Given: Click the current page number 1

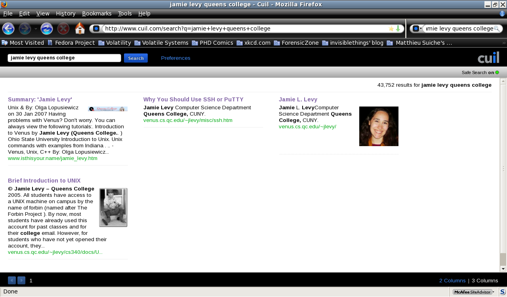Looking at the screenshot, I should [x=31, y=281].
